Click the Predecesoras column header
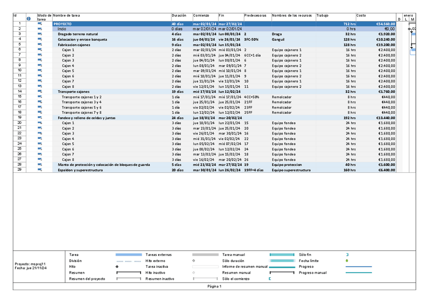Viewport: 429px width, 303px height. click(x=255, y=16)
